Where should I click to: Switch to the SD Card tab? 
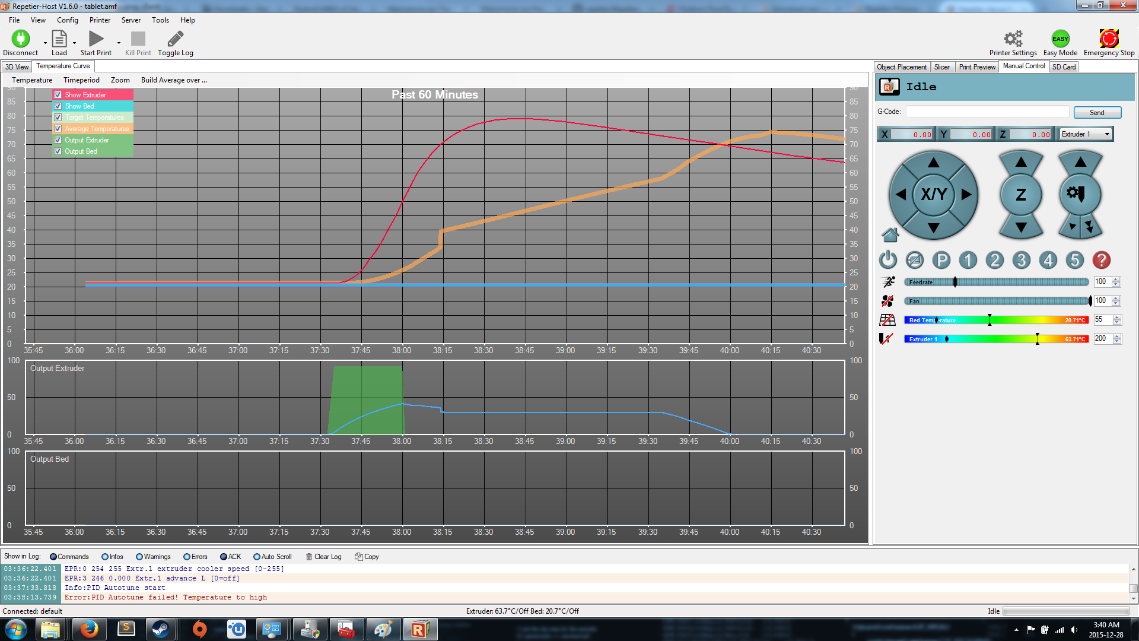tap(1064, 67)
